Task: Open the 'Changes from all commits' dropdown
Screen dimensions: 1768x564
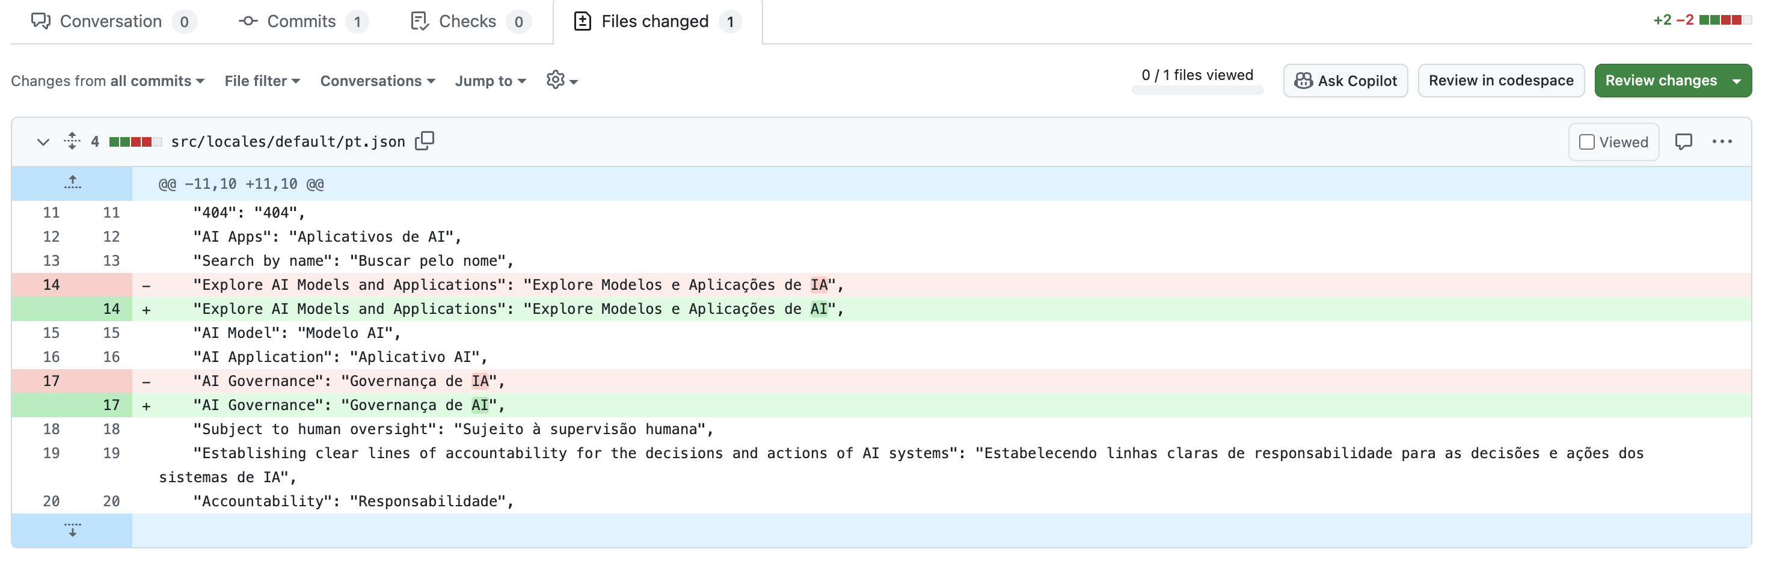Action: click(108, 81)
